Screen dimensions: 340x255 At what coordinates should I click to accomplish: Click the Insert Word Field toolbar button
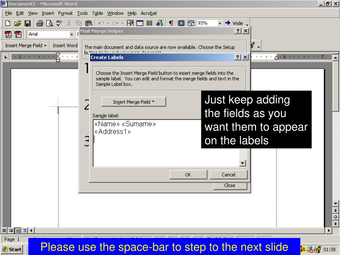click(65, 45)
